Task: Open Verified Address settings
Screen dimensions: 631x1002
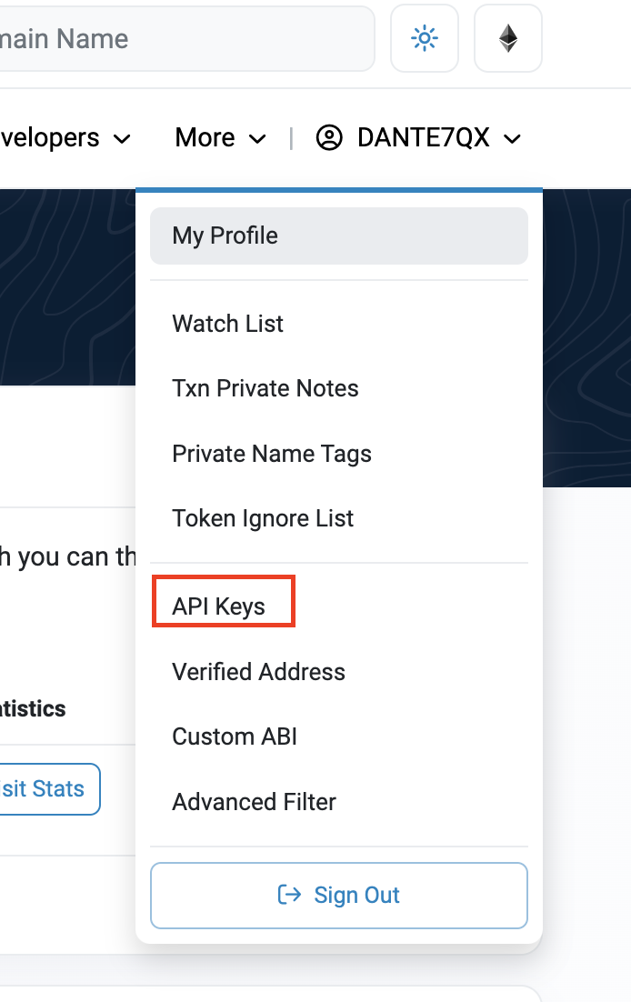Action: tap(258, 672)
